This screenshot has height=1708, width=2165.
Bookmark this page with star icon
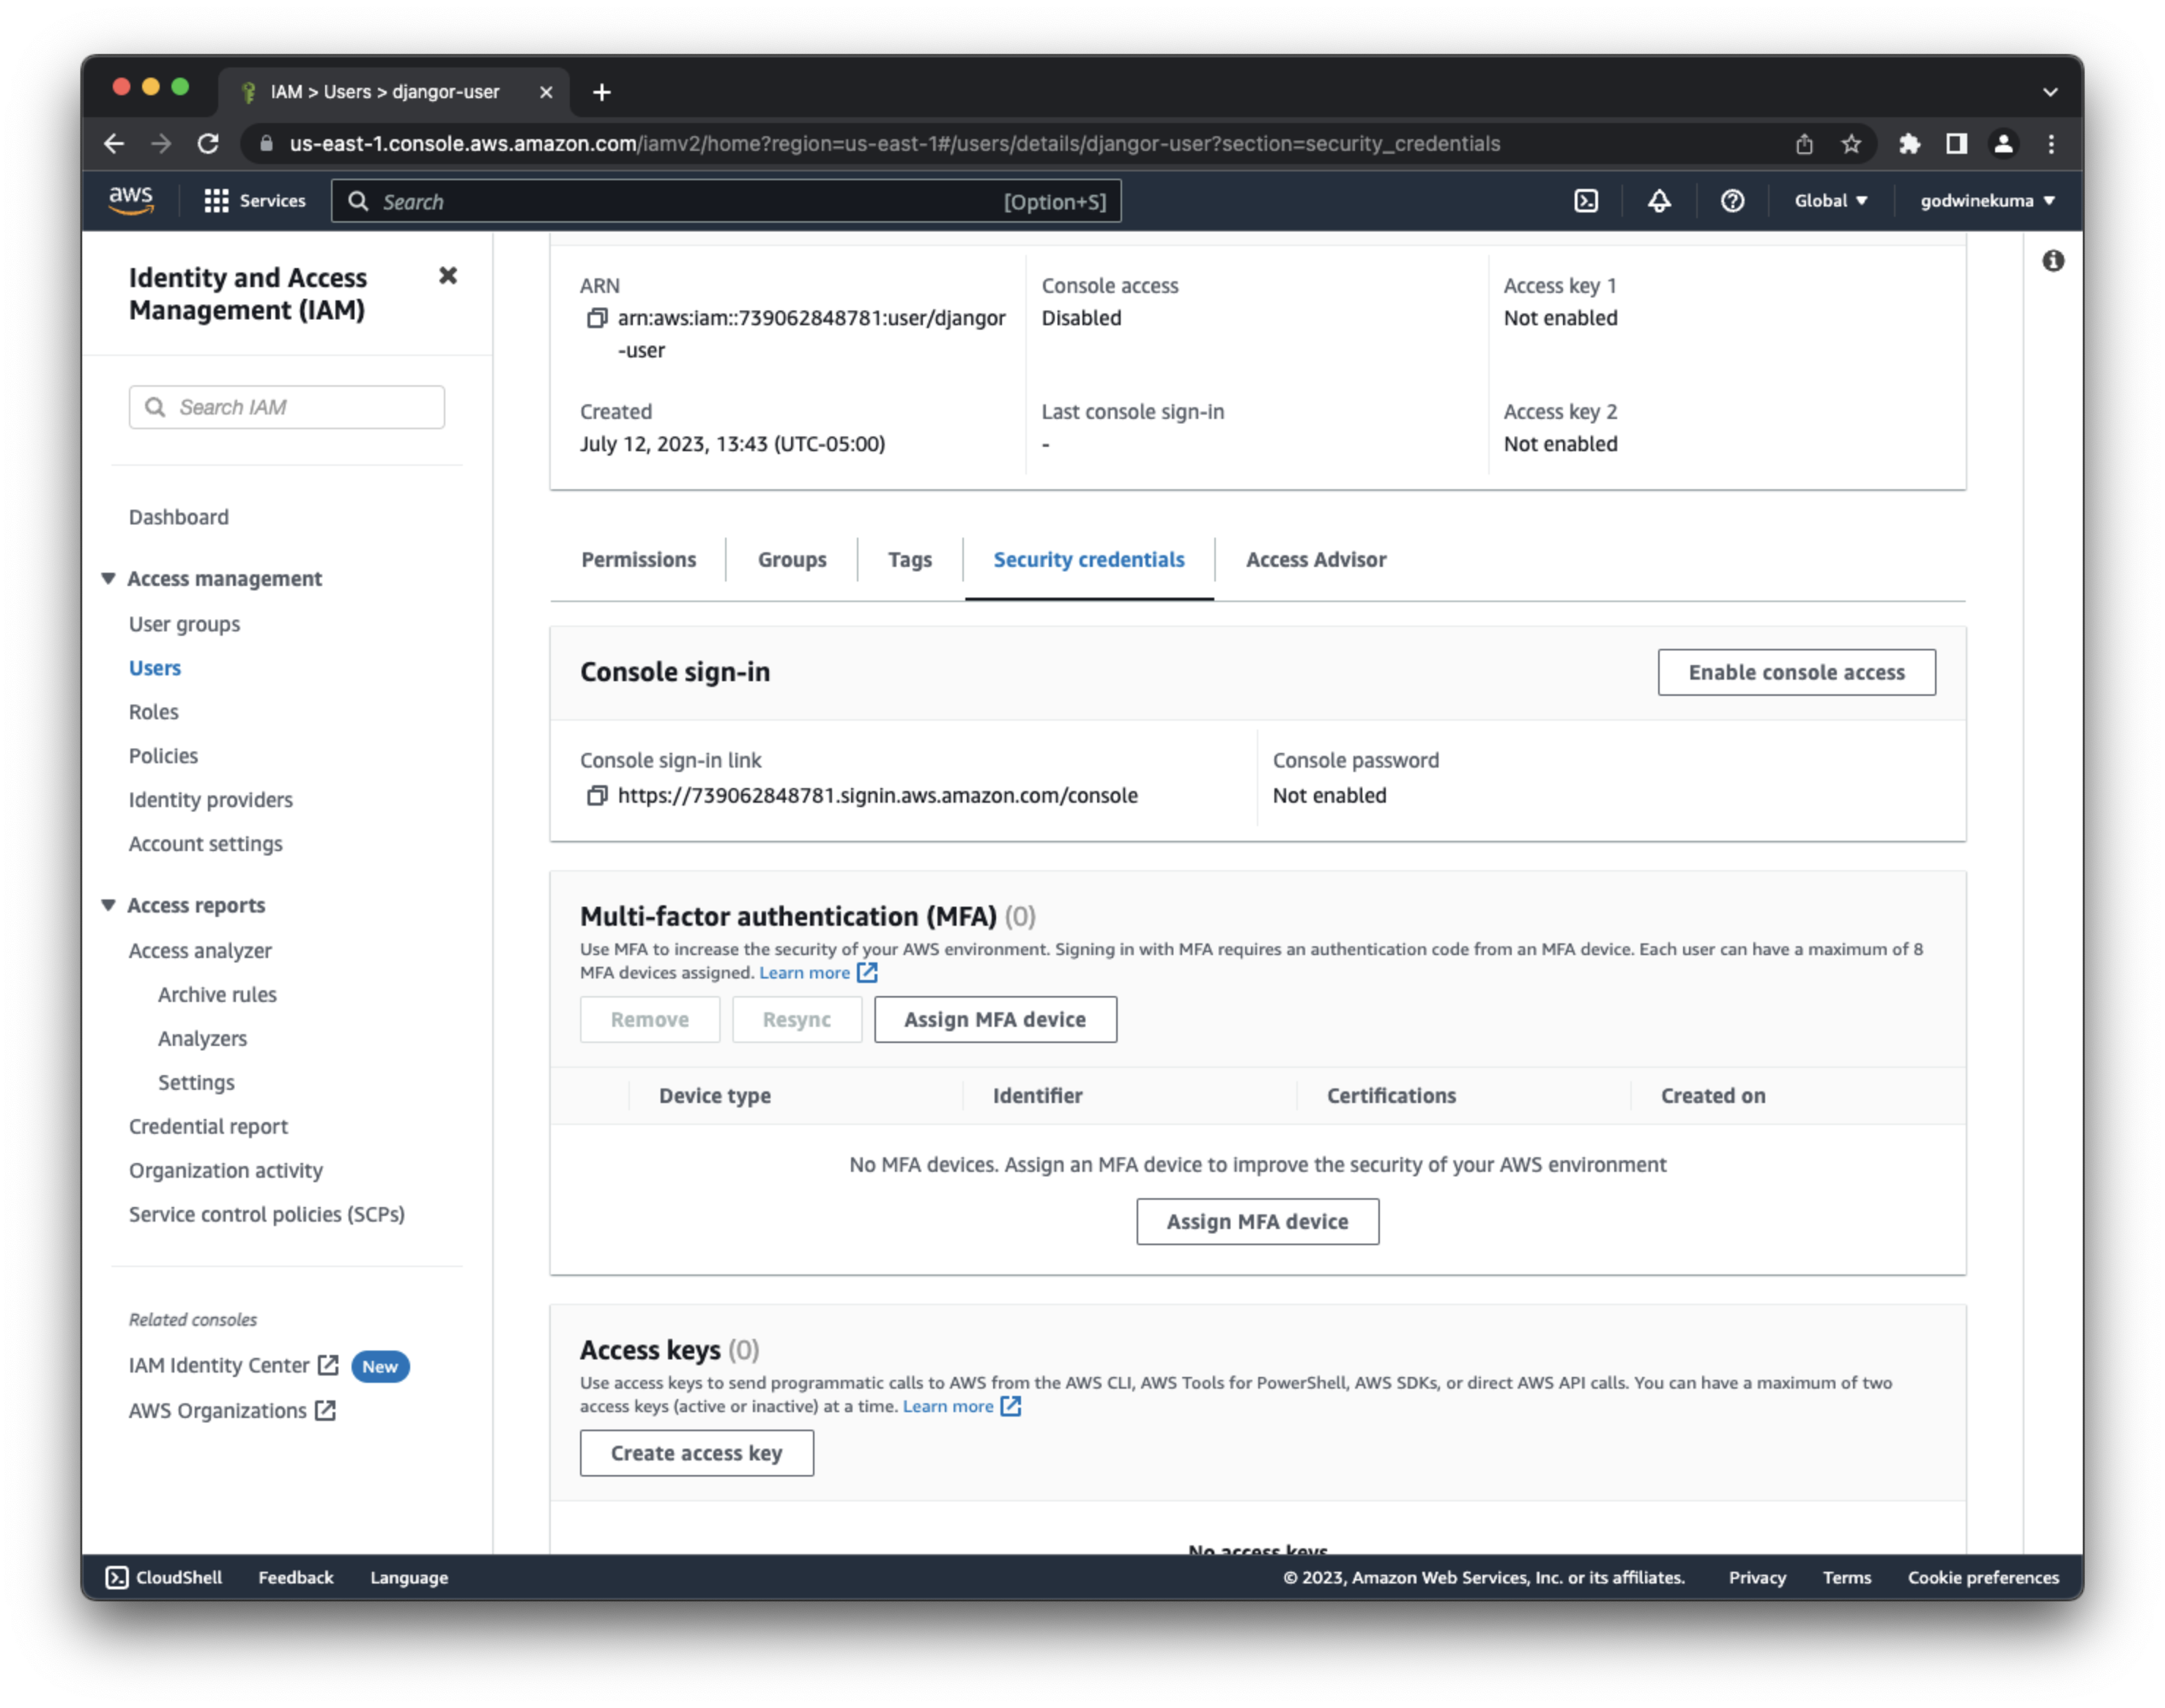click(1851, 144)
